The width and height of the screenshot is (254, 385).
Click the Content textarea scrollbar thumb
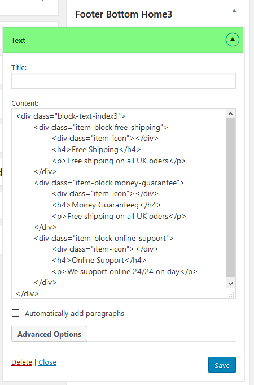pyautogui.click(x=230, y=198)
